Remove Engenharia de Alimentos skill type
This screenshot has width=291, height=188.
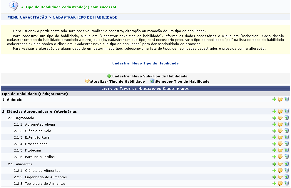click(x=287, y=177)
